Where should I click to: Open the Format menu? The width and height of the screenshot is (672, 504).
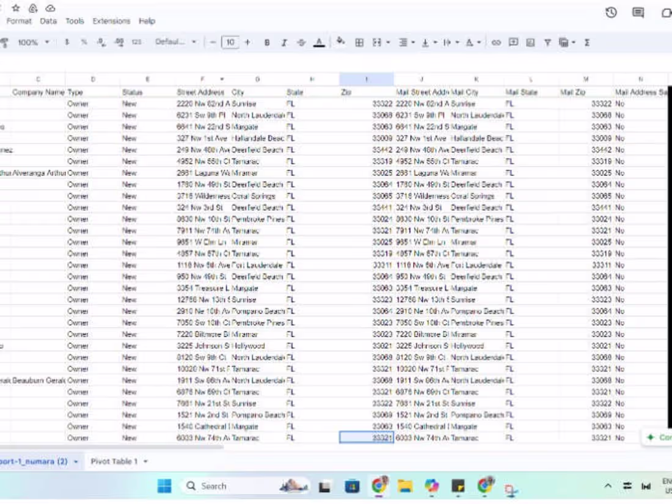[x=19, y=21]
